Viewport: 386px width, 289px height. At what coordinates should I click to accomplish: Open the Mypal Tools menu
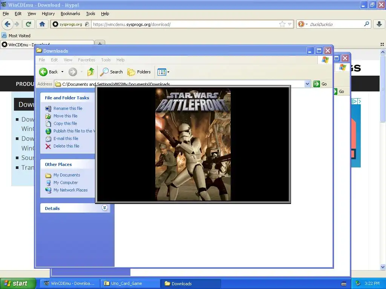pos(90,14)
